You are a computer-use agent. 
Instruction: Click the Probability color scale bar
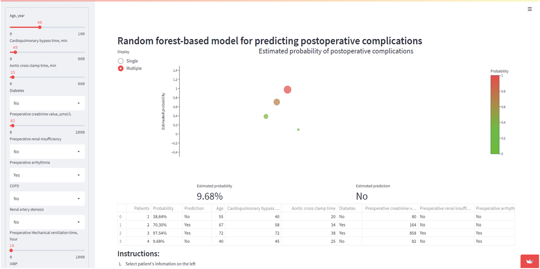point(495,115)
